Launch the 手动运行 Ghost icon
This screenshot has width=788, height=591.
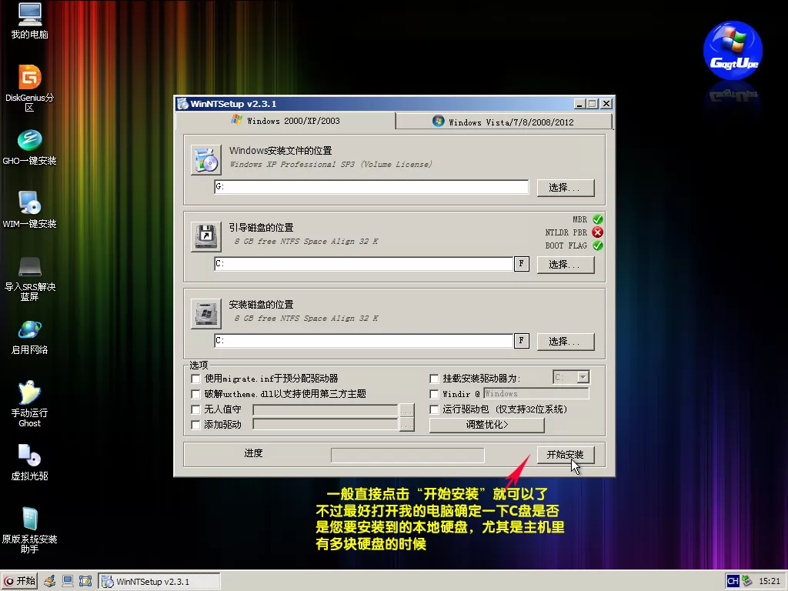tap(29, 392)
